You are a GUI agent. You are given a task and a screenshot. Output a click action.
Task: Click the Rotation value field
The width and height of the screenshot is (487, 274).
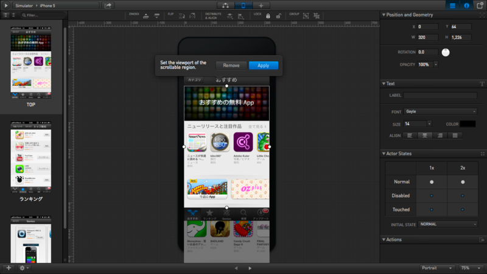[x=427, y=52]
